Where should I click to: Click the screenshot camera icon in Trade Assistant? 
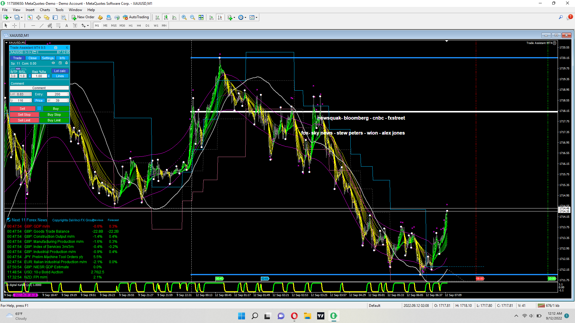click(x=56, y=48)
